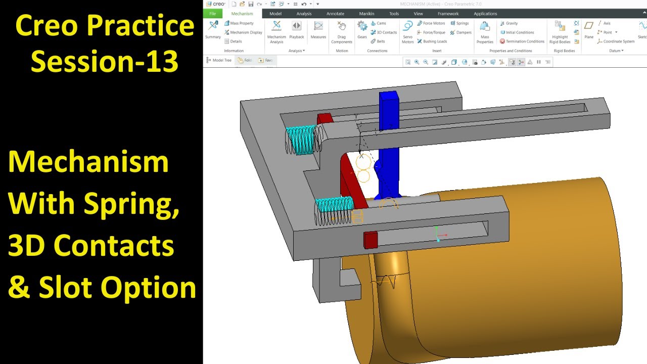The height and width of the screenshot is (364, 647).
Task: Click the Open file icon
Action: pyautogui.click(x=242, y=4)
